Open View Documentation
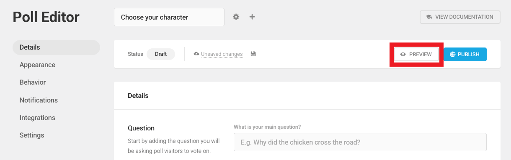 point(460,17)
